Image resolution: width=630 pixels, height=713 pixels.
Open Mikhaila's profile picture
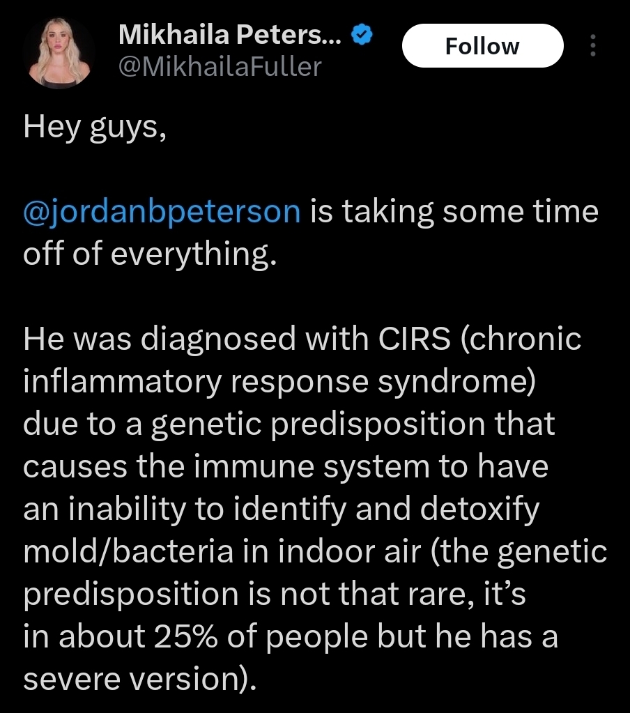tap(59, 52)
